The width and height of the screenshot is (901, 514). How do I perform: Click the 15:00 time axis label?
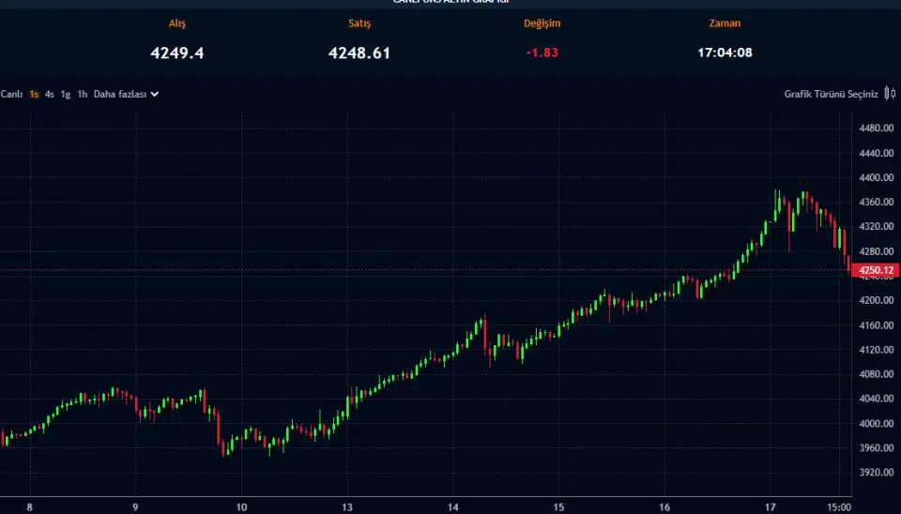838,506
